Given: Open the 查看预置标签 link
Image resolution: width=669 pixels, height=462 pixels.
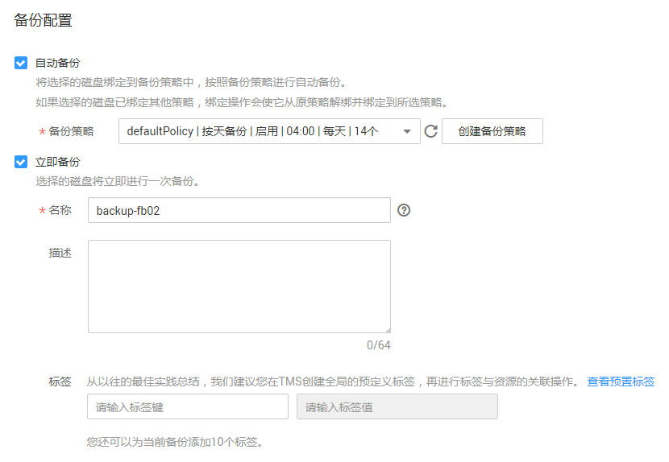Looking at the screenshot, I should (x=621, y=382).
